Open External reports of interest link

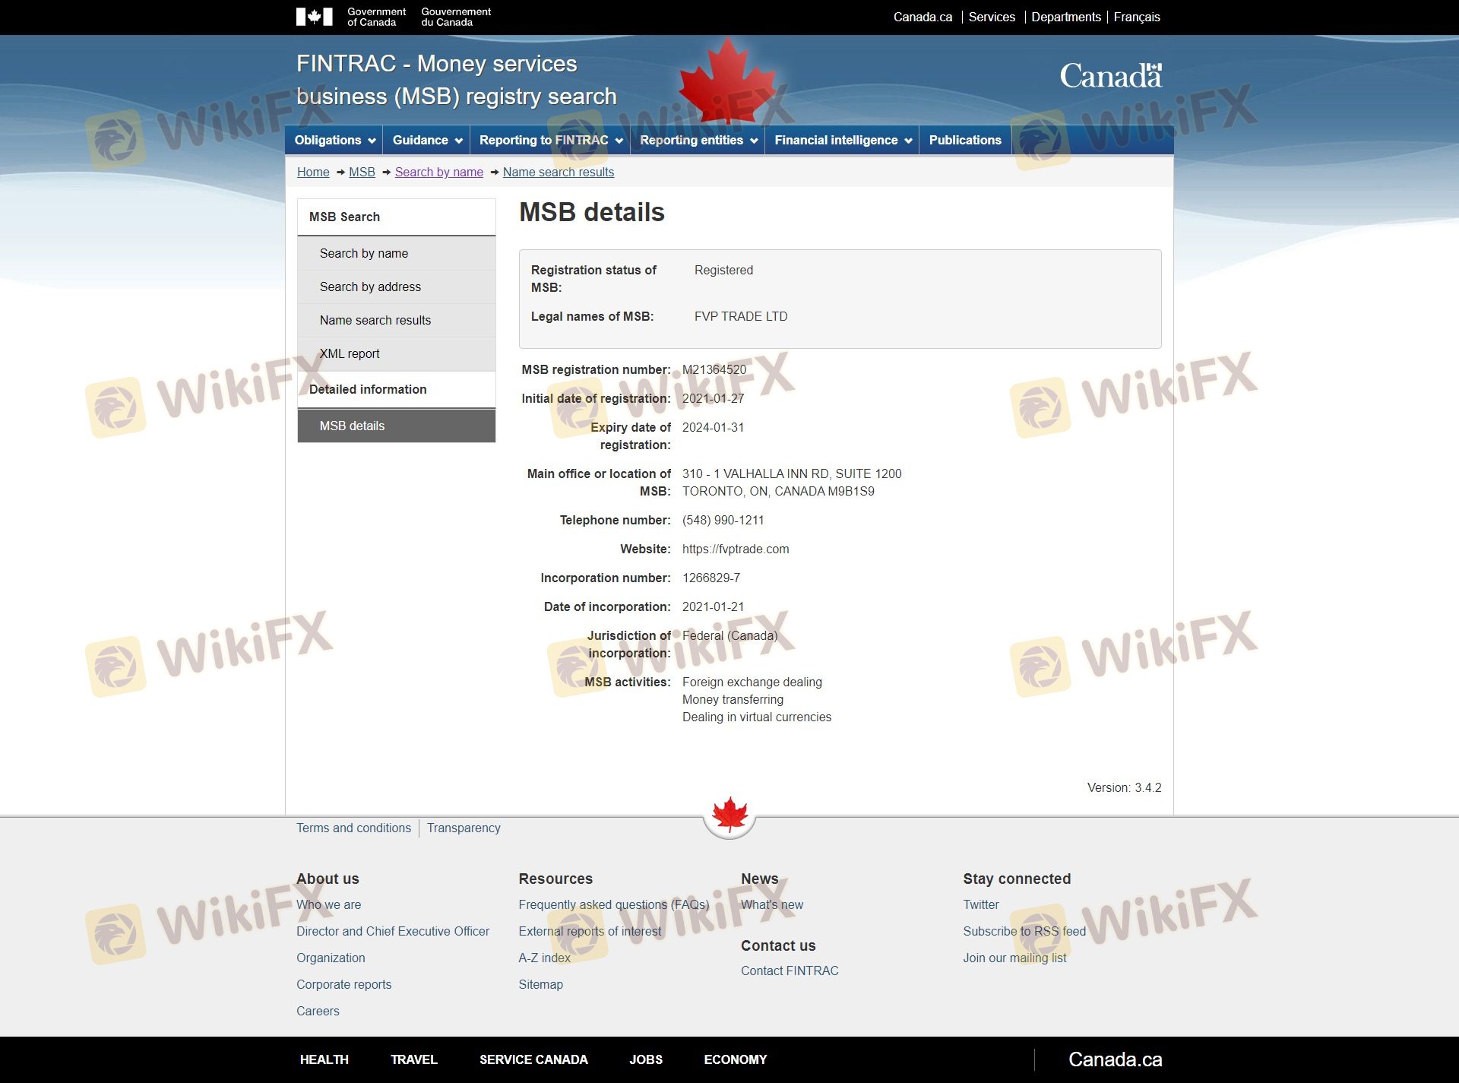pos(590,931)
